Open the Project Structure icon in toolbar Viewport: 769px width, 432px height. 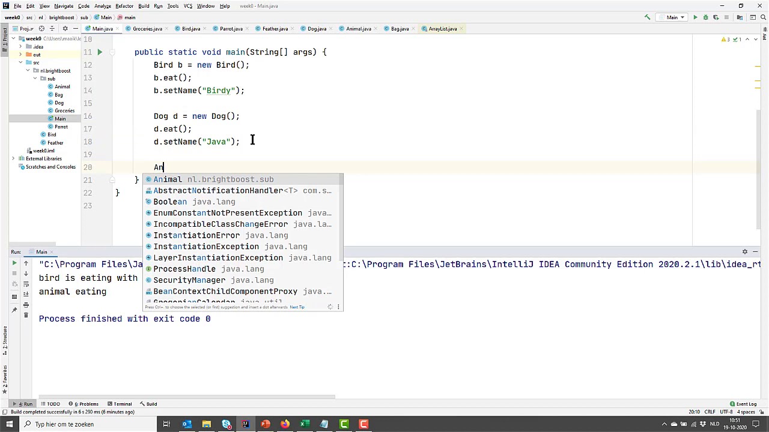click(x=741, y=17)
